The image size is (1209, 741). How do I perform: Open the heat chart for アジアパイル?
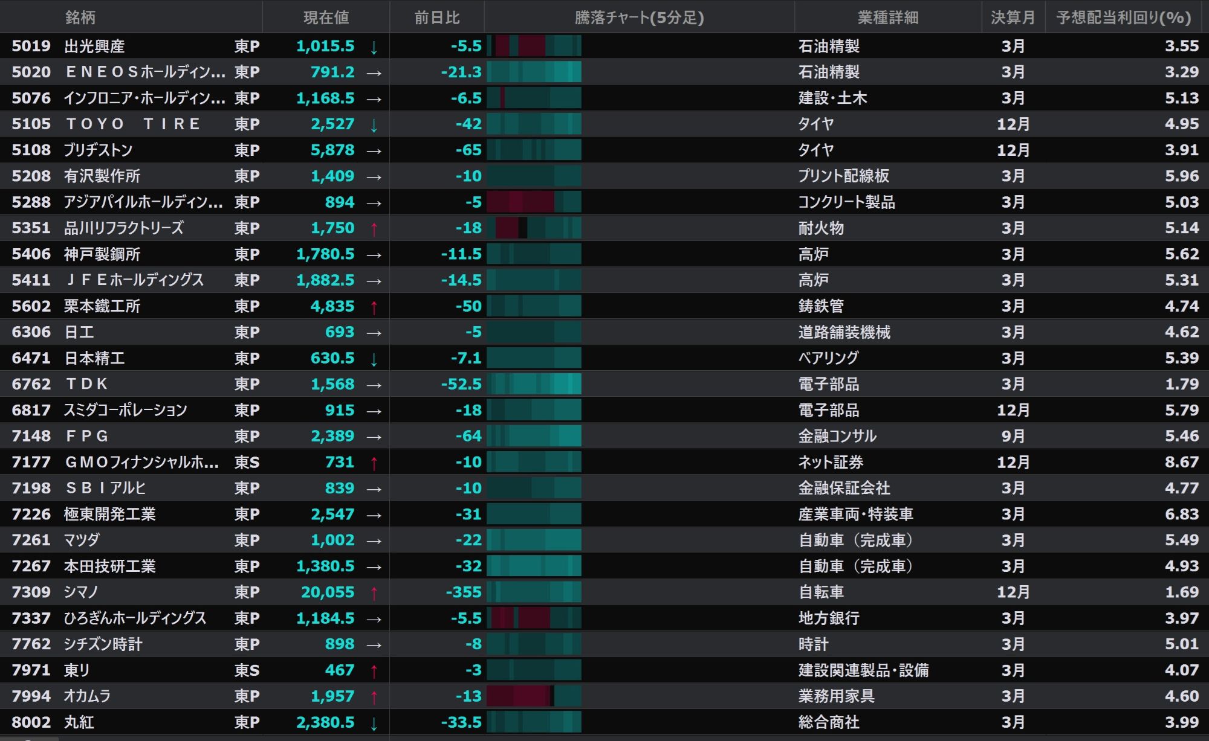[534, 202]
